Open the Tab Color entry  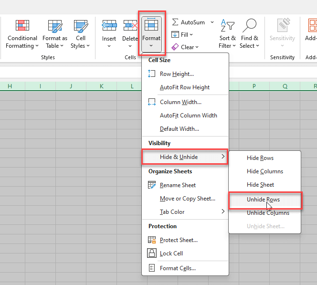click(185, 212)
